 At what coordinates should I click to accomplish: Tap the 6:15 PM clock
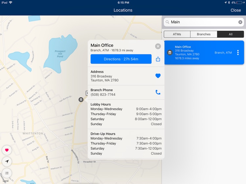tap(123, 3)
